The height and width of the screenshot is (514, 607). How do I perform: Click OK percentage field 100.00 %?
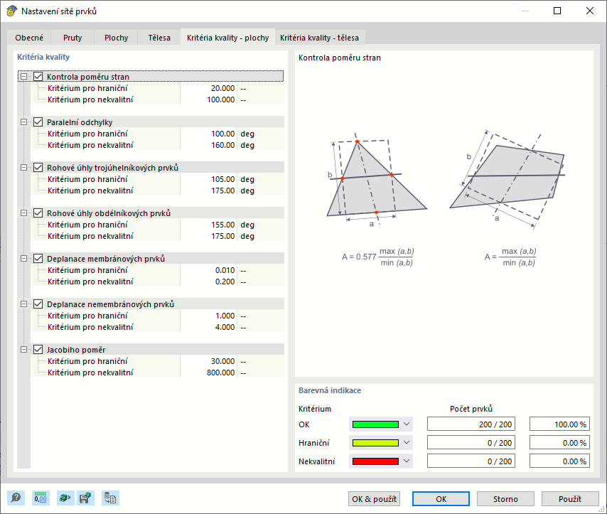(x=559, y=424)
